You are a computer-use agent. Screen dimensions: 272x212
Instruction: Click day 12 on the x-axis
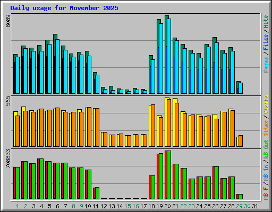104,206
